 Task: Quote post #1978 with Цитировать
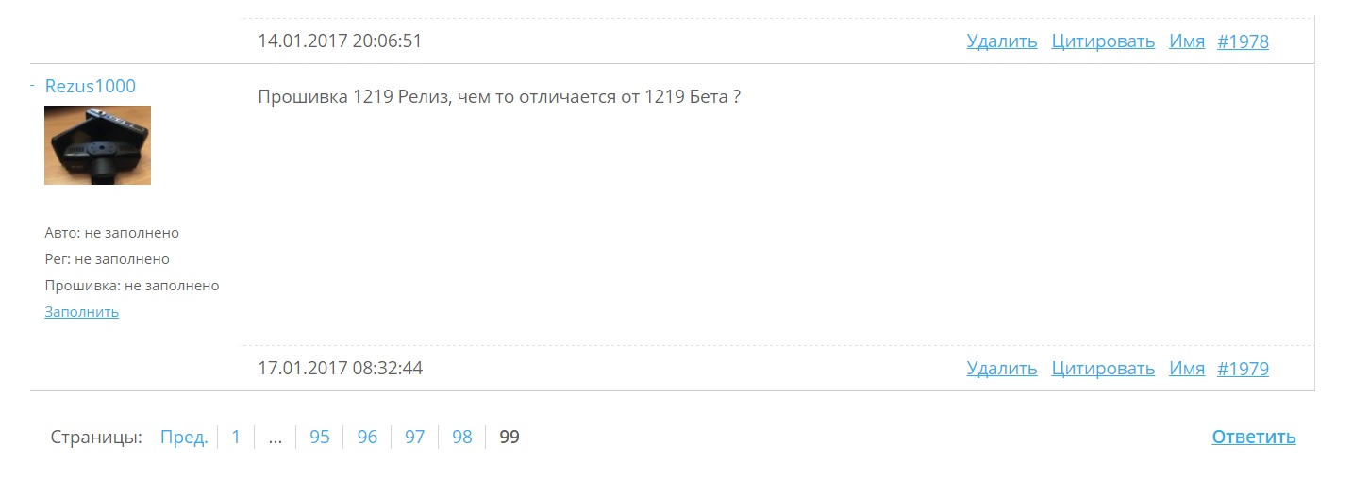point(1103,41)
